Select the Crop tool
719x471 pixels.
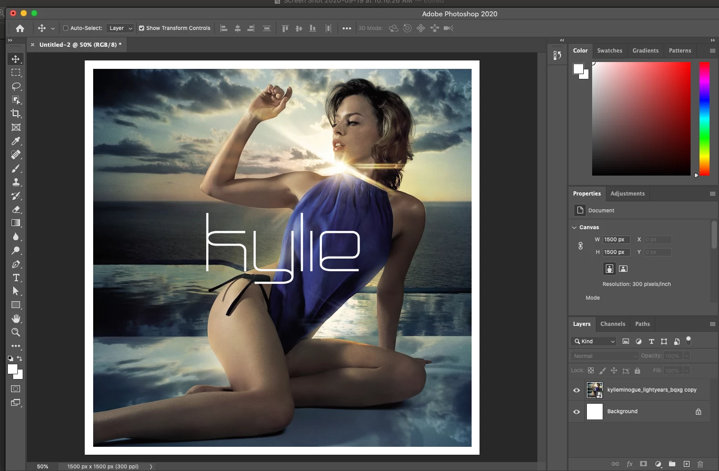tap(16, 114)
